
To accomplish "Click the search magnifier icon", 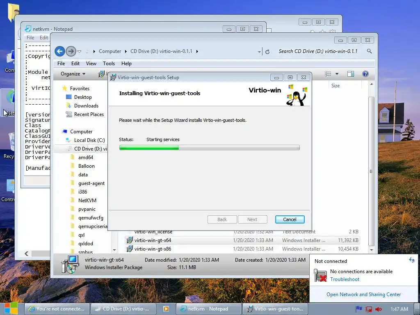I will tap(370, 51).
